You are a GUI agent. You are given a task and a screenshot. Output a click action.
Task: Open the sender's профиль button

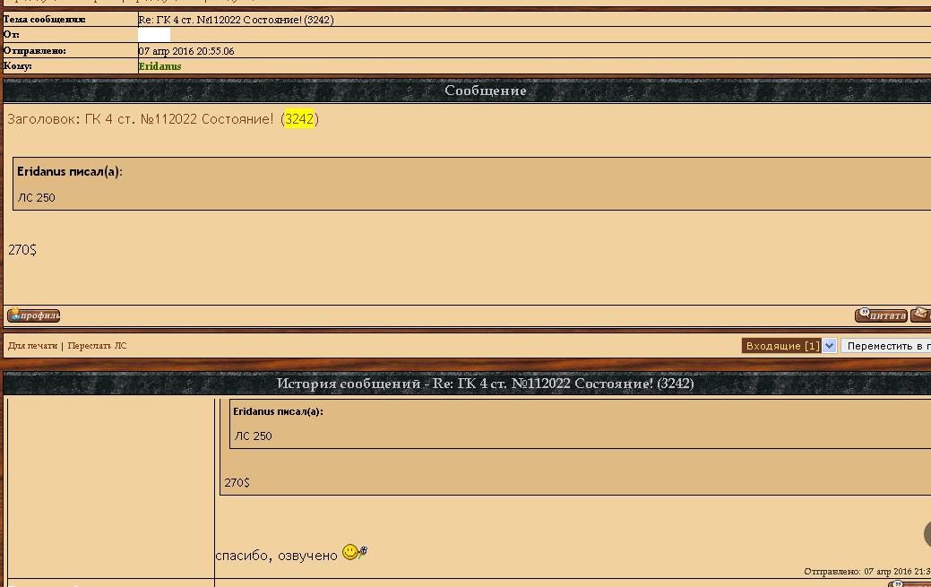coord(33,315)
